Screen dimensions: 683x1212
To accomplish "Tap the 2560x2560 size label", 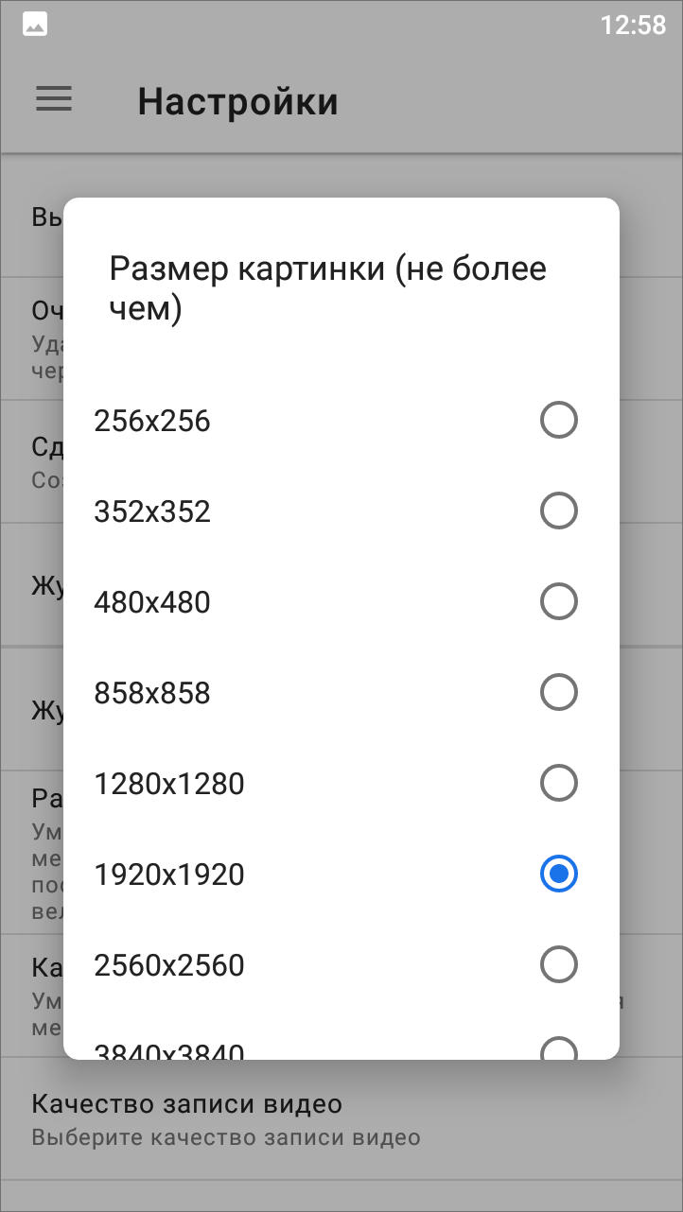I will click(169, 965).
